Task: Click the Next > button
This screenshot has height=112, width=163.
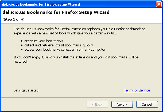Action: tap(122, 104)
